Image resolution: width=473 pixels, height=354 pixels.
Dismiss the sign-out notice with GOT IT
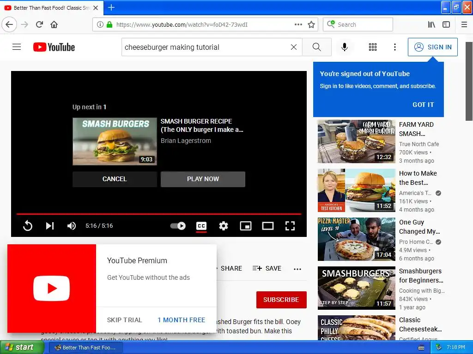coord(423,105)
